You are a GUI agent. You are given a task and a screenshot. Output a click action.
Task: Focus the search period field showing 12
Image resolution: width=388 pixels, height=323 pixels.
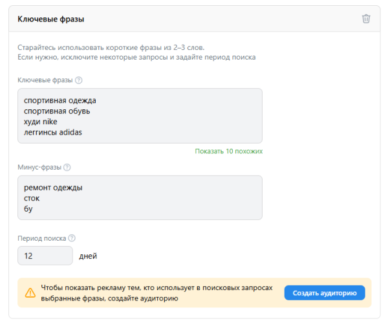(45, 256)
